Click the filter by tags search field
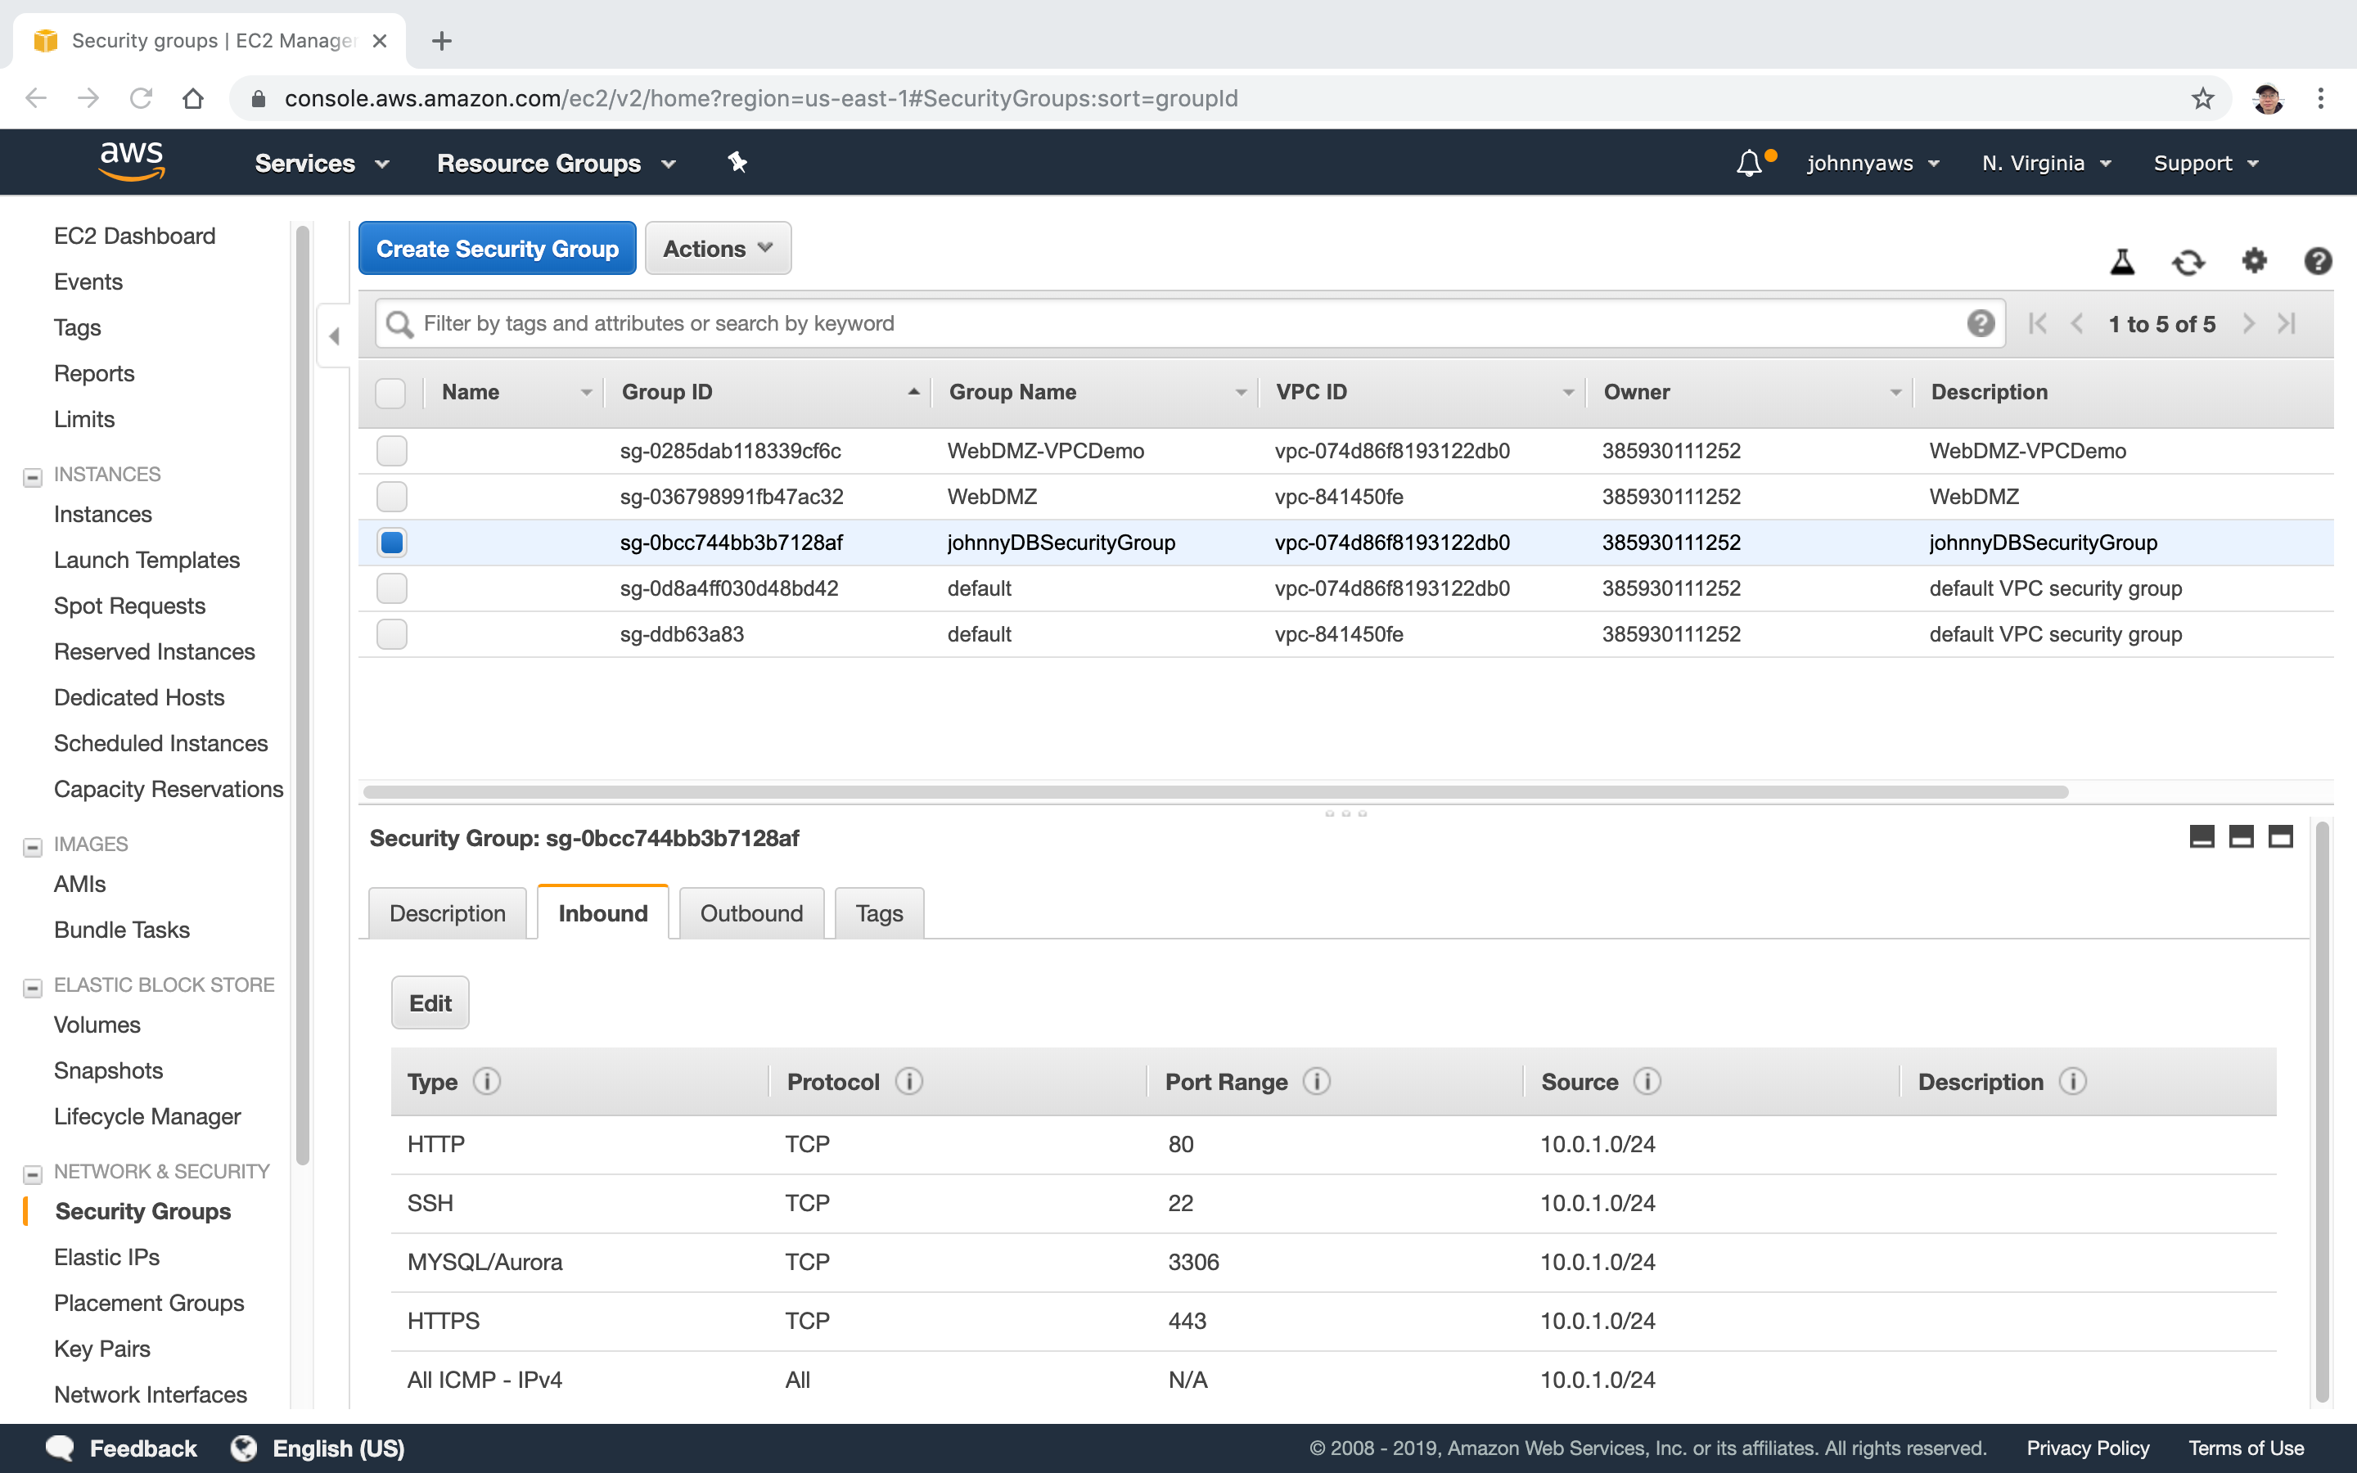2357x1473 pixels. [1189, 323]
